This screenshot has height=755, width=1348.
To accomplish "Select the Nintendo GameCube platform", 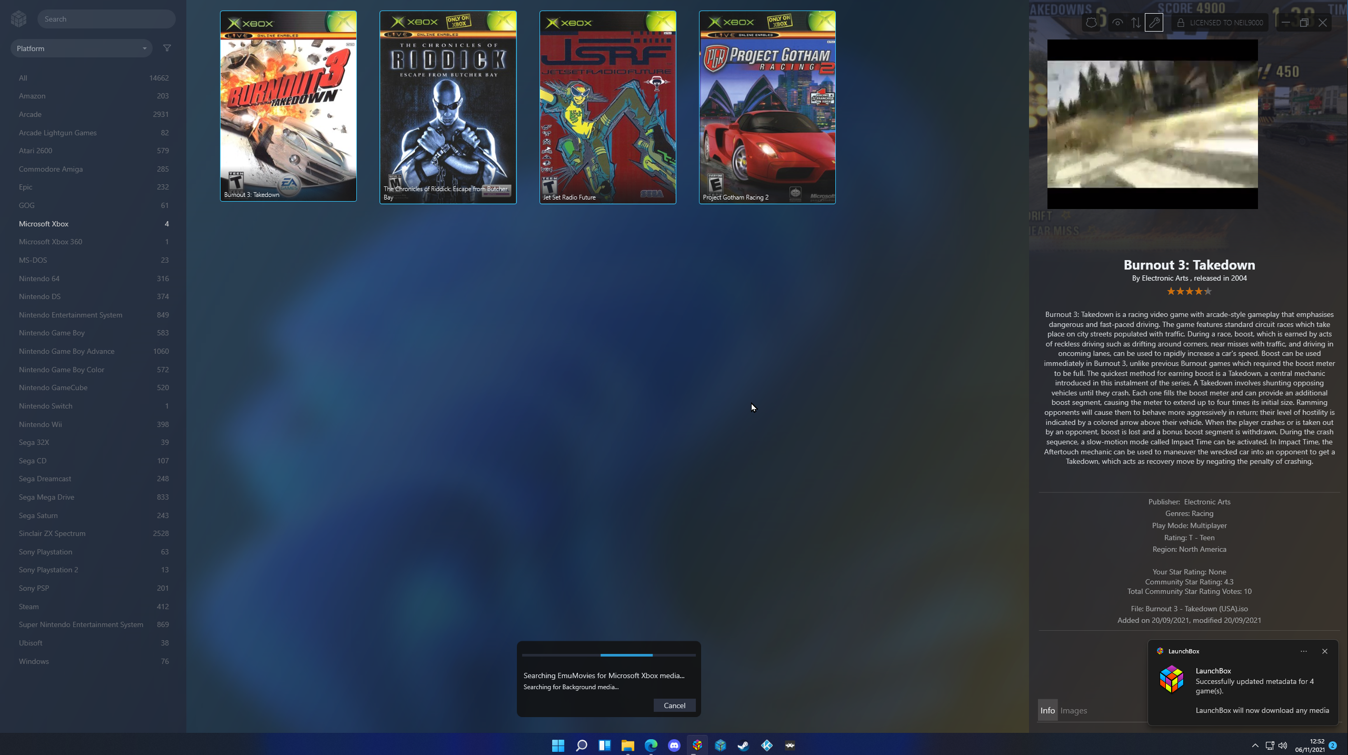I will click(93, 388).
